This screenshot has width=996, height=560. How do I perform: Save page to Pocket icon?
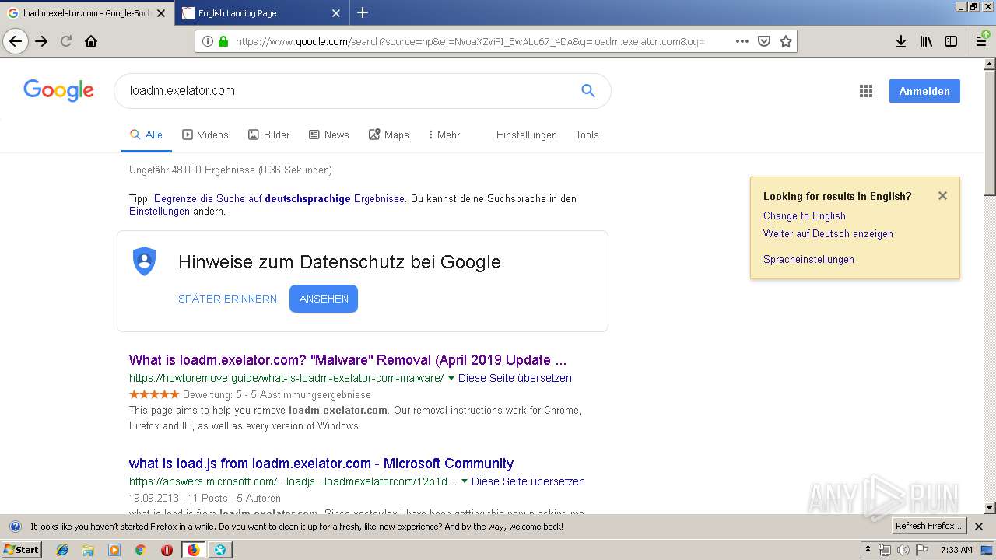pyautogui.click(x=764, y=41)
